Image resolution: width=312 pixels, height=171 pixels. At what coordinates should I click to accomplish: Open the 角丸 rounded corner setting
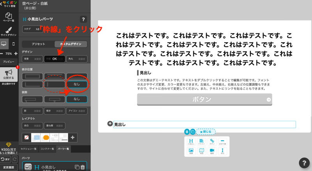tap(77, 59)
